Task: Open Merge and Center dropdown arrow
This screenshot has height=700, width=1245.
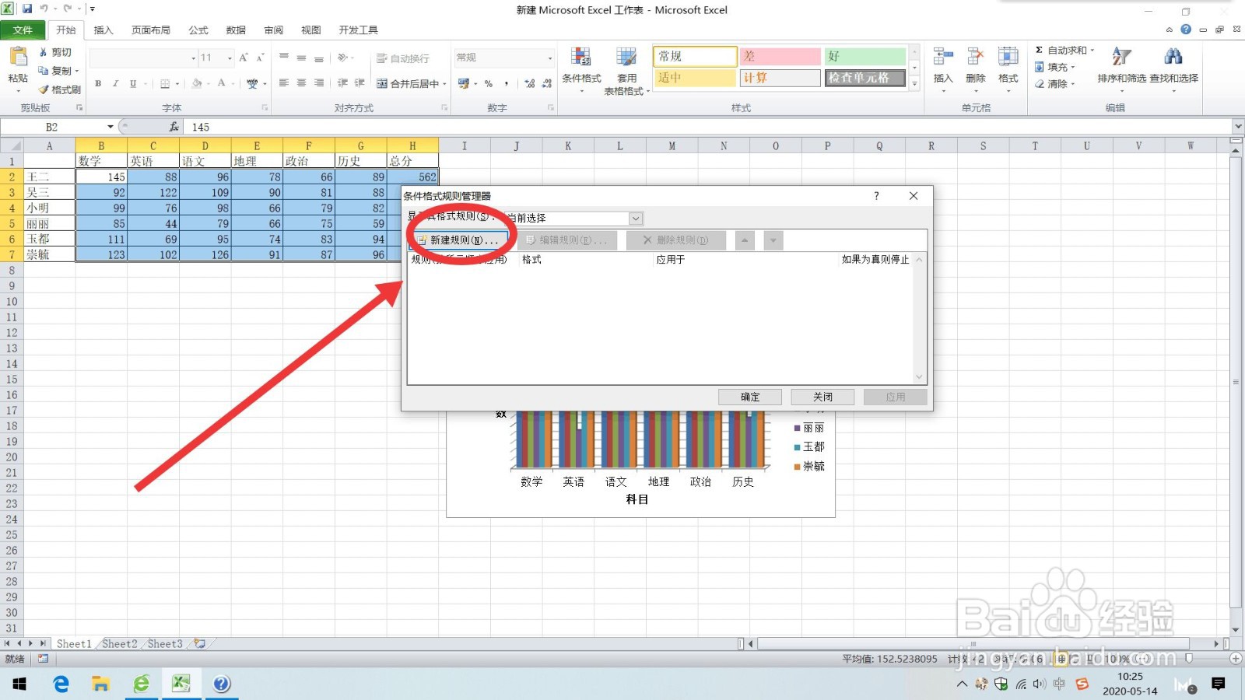Action: [444, 84]
